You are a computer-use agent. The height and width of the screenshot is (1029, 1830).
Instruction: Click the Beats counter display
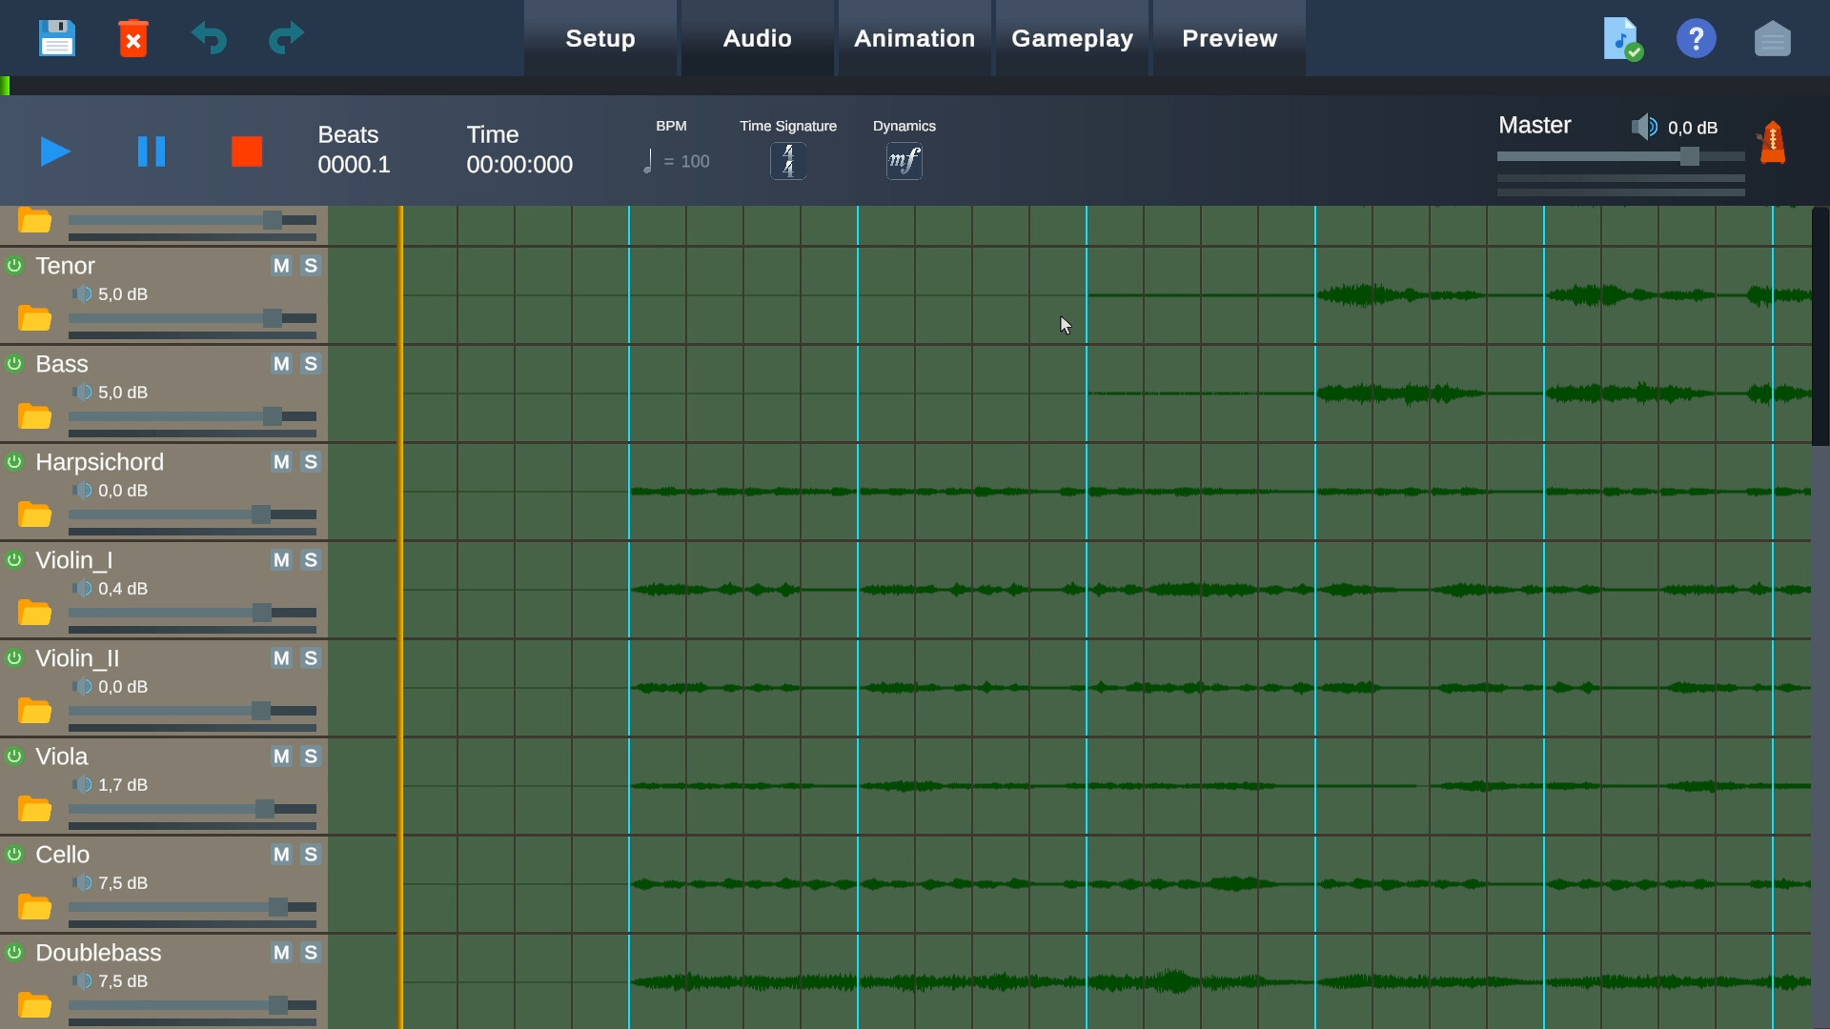354,151
